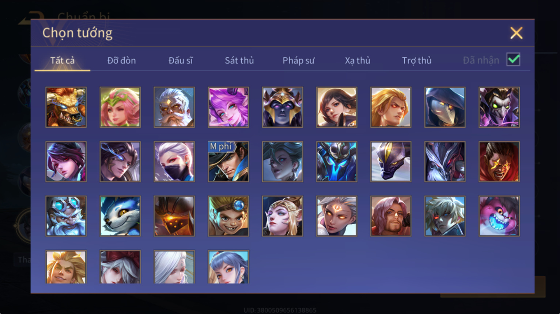Select the white-bearded old man hero
This screenshot has width=560, height=314.
pyautogui.click(x=174, y=107)
